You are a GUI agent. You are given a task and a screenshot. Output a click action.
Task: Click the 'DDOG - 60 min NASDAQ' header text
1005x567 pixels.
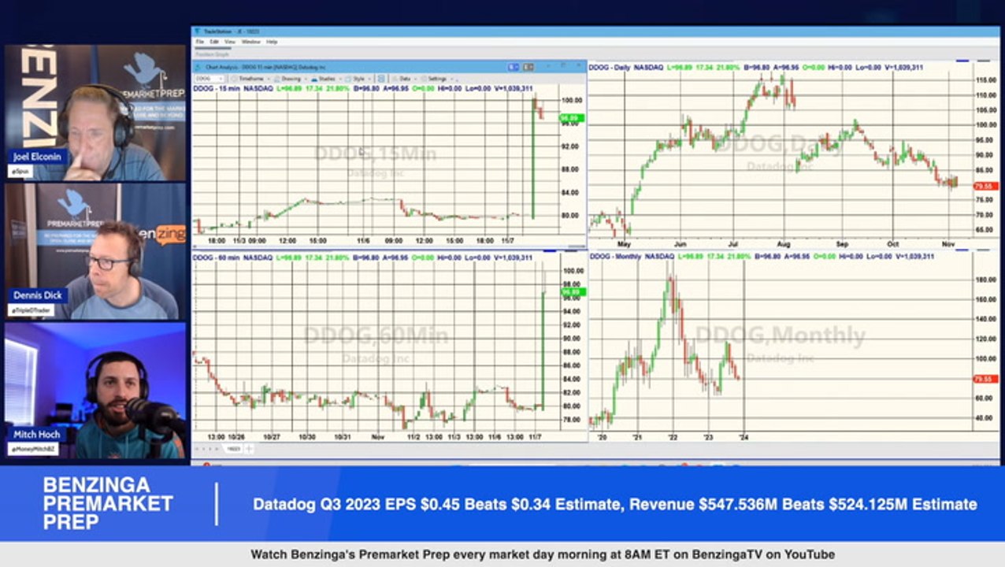233,257
